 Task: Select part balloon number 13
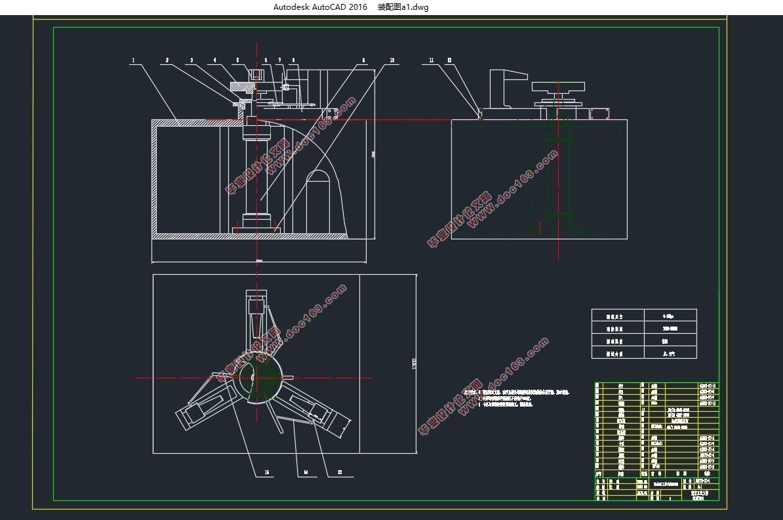[x=340, y=472]
